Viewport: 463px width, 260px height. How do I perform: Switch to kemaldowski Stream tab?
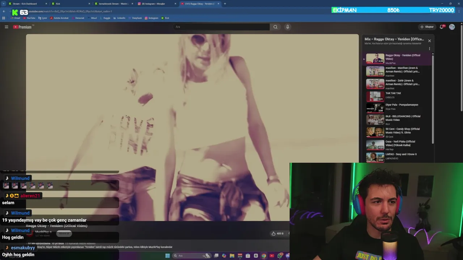click(x=114, y=4)
